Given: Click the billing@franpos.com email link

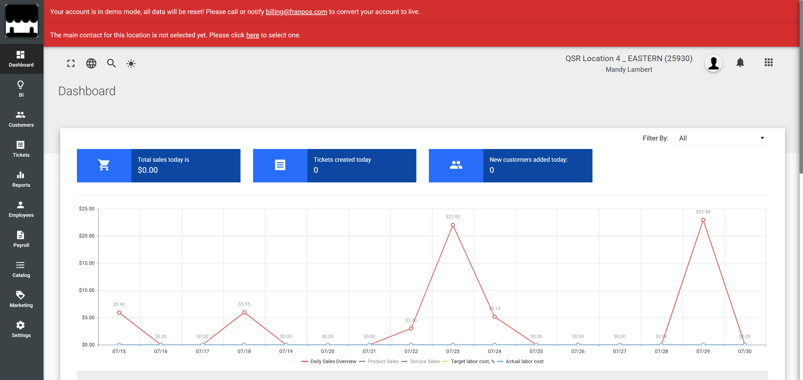Looking at the screenshot, I should [x=296, y=12].
